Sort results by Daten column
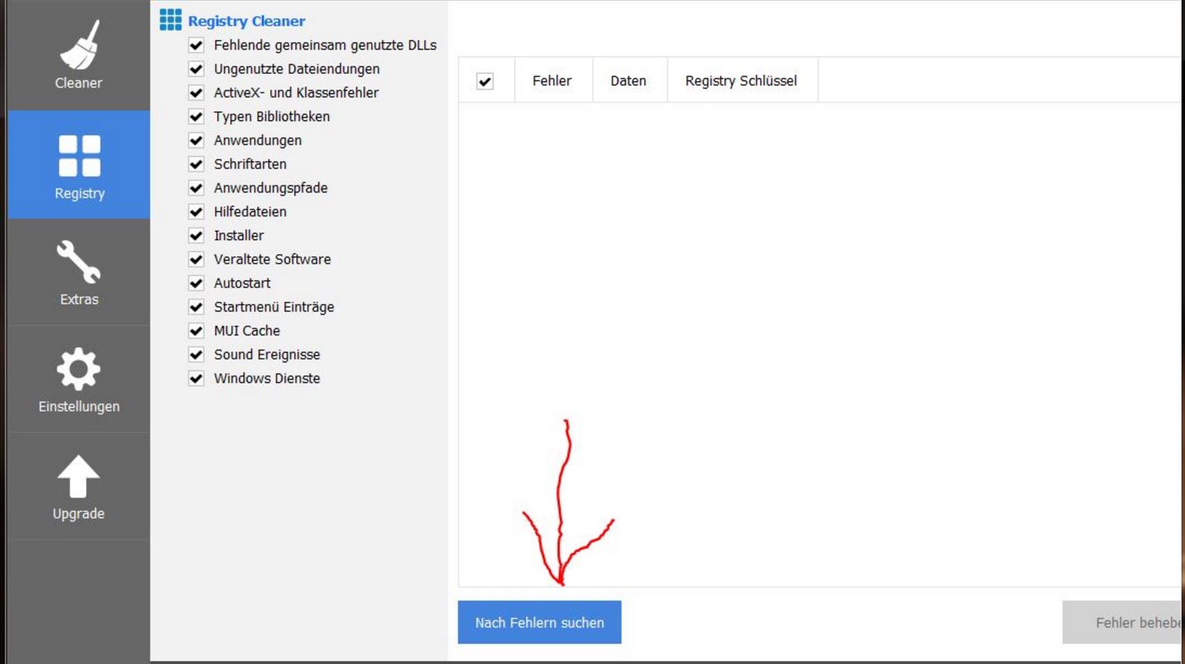The height and width of the screenshot is (664, 1185). [x=629, y=80]
